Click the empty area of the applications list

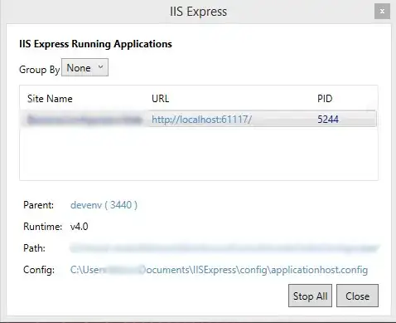(199, 154)
